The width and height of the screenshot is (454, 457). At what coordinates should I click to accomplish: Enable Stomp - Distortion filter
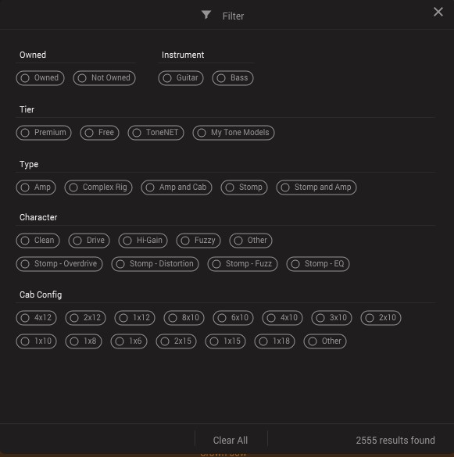(x=156, y=264)
